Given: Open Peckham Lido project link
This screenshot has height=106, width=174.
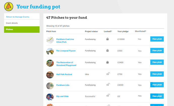Looking at the screenshot, I should click(63, 85).
